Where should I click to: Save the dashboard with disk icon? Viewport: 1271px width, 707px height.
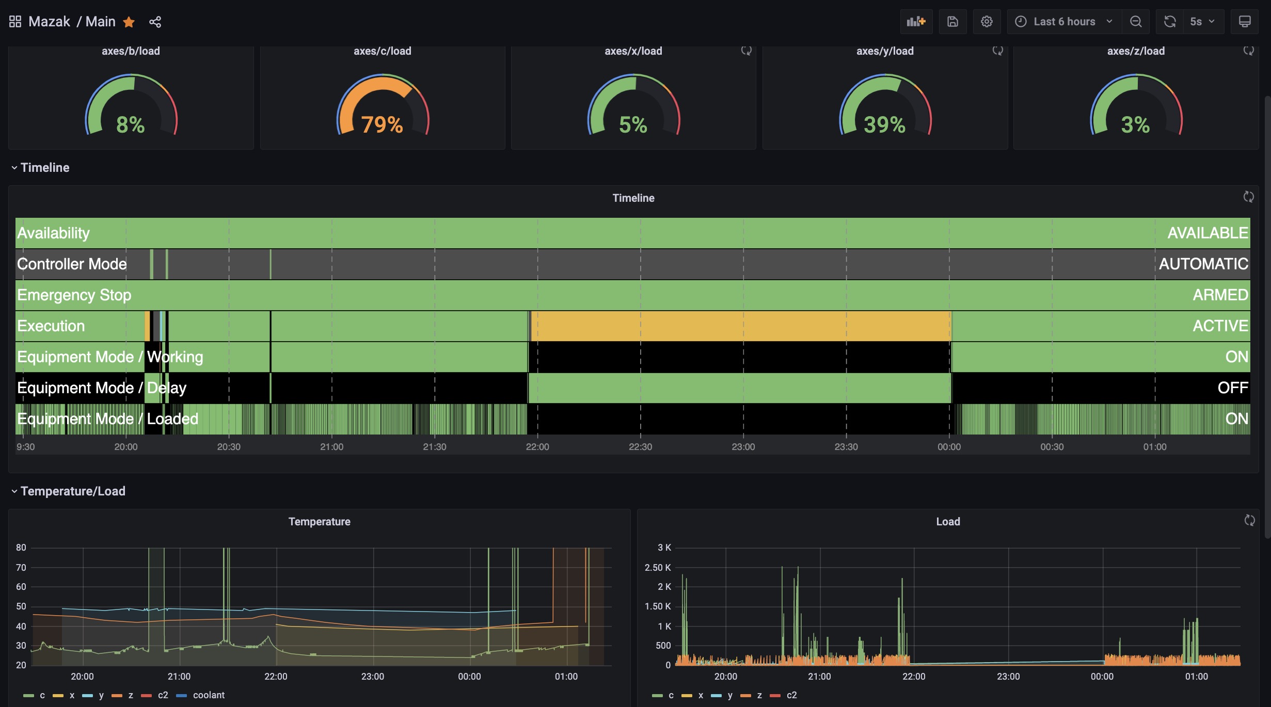952,22
